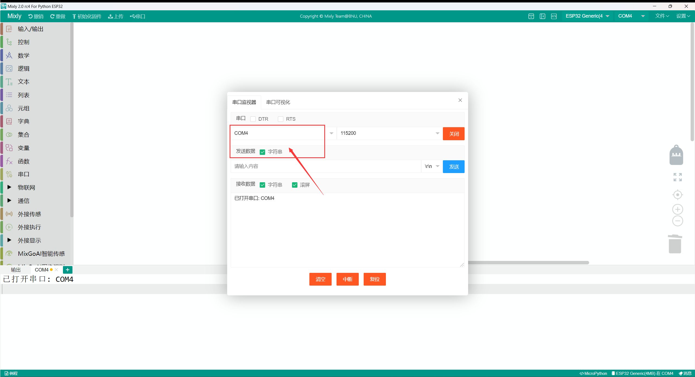The image size is (695, 377).
Task: Uncheck the 滚屏 scroll checkbox
Action: point(295,185)
